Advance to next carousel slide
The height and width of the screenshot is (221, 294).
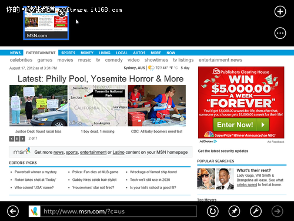point(22,139)
